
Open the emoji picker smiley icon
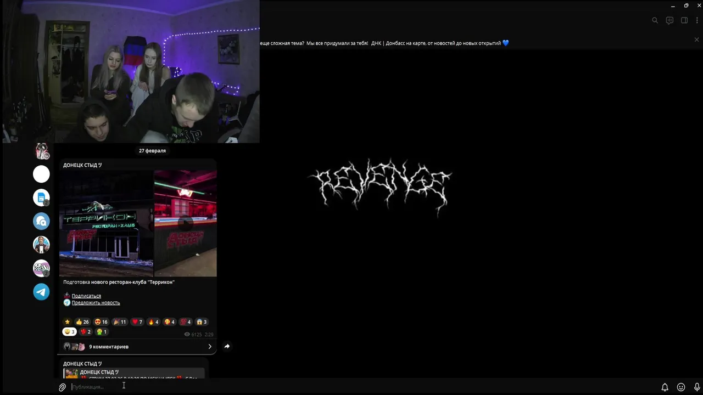coord(681,387)
